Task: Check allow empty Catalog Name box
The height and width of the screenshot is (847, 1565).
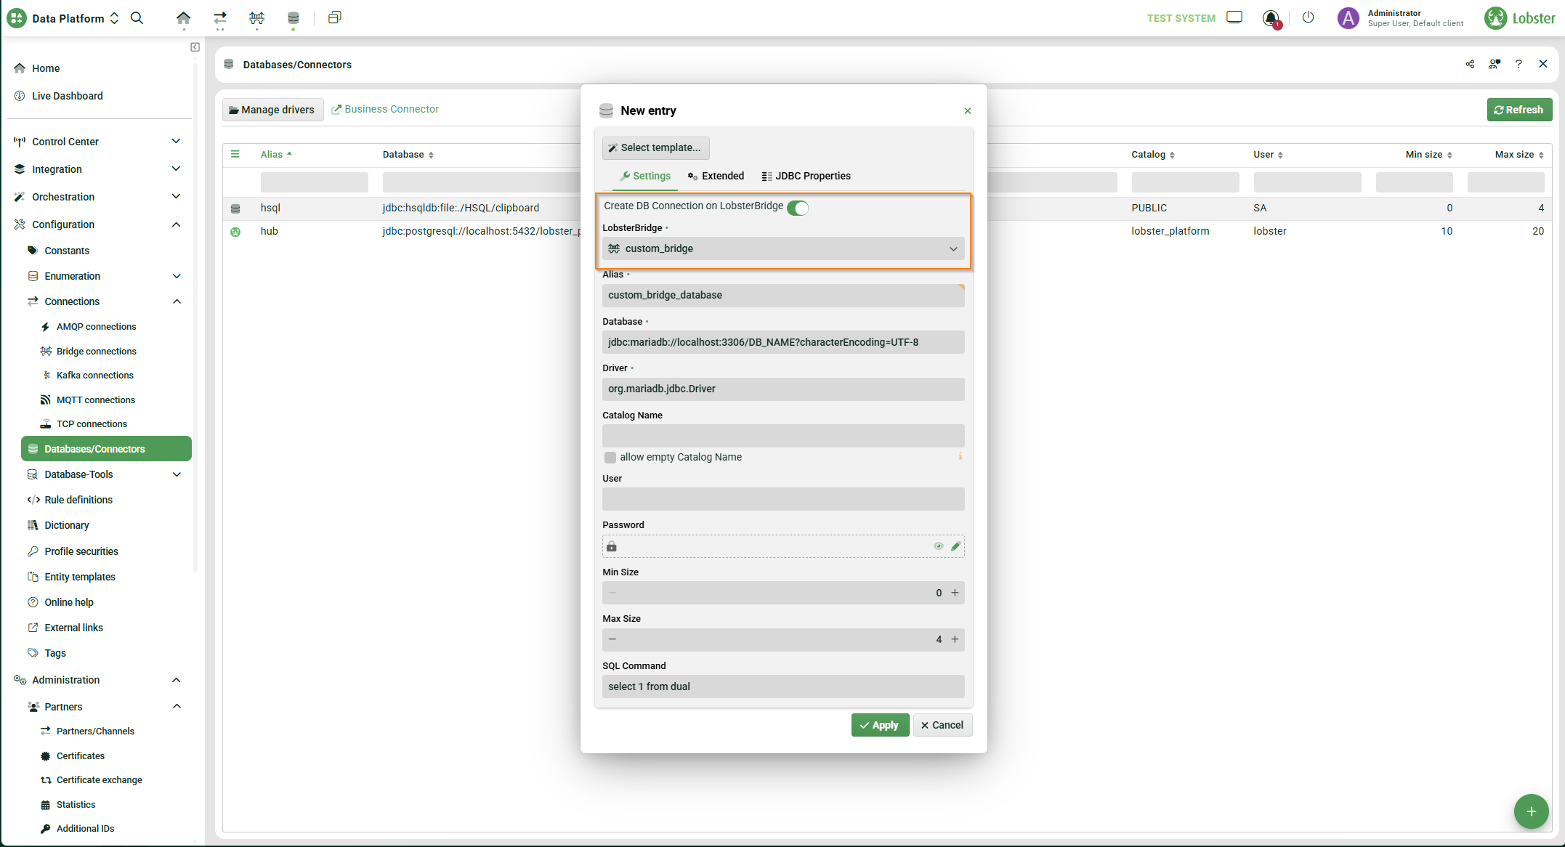Action: coord(610,458)
